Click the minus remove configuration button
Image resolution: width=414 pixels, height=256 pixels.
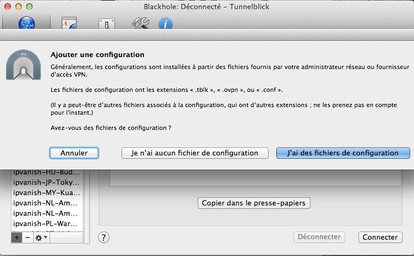click(28, 238)
